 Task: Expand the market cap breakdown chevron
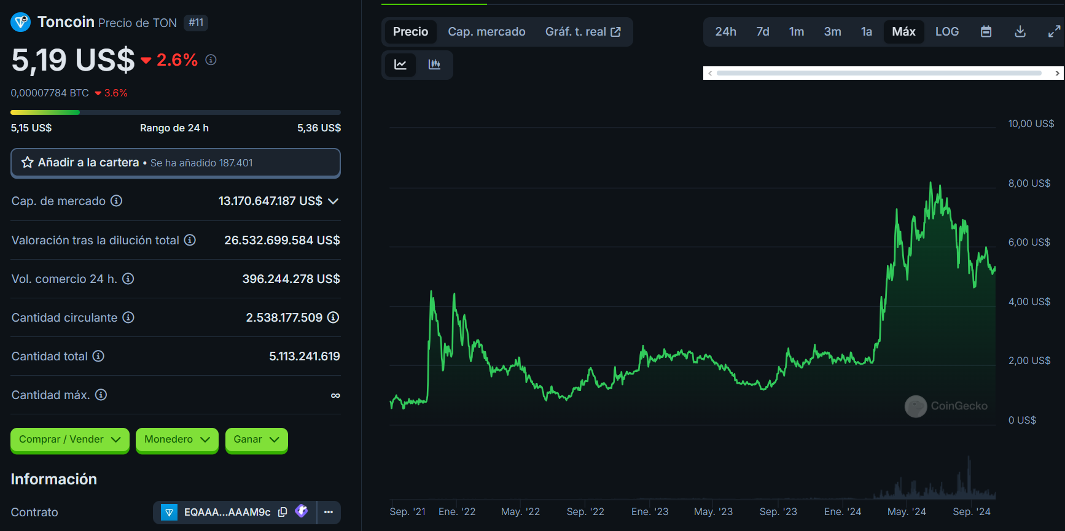pos(334,201)
